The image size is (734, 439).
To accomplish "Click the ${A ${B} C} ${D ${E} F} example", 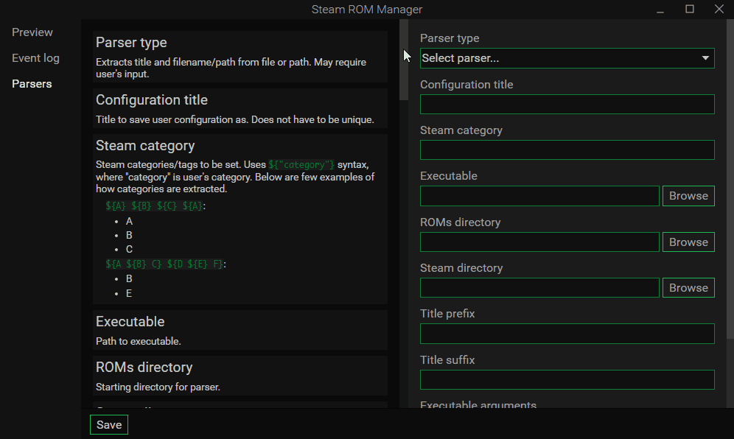I will (x=164, y=264).
